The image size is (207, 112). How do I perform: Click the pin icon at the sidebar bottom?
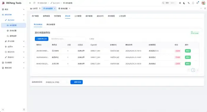(24, 110)
